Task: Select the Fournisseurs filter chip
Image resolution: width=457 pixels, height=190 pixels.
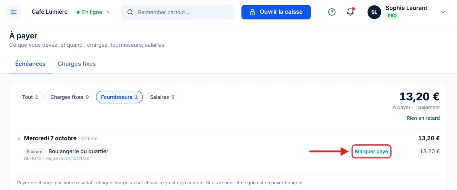Action: (119, 97)
